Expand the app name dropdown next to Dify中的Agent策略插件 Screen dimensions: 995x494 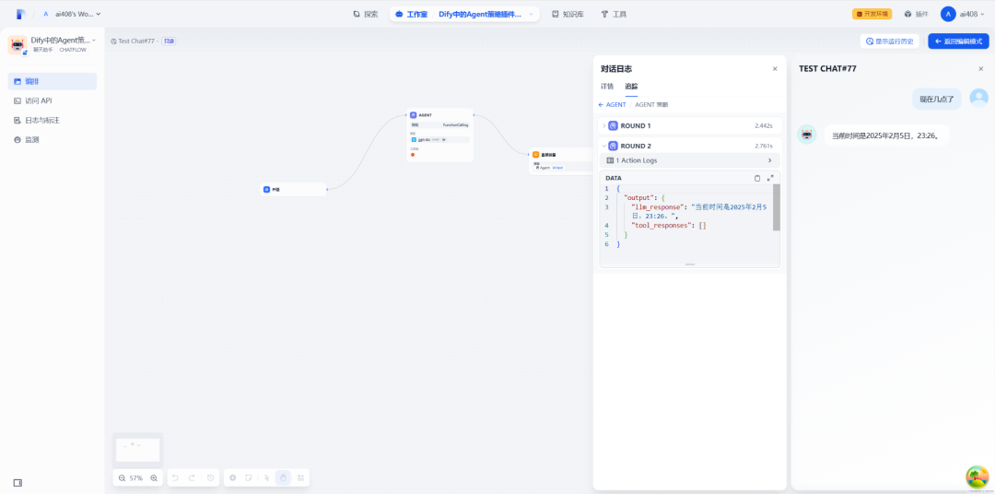pyautogui.click(x=532, y=14)
